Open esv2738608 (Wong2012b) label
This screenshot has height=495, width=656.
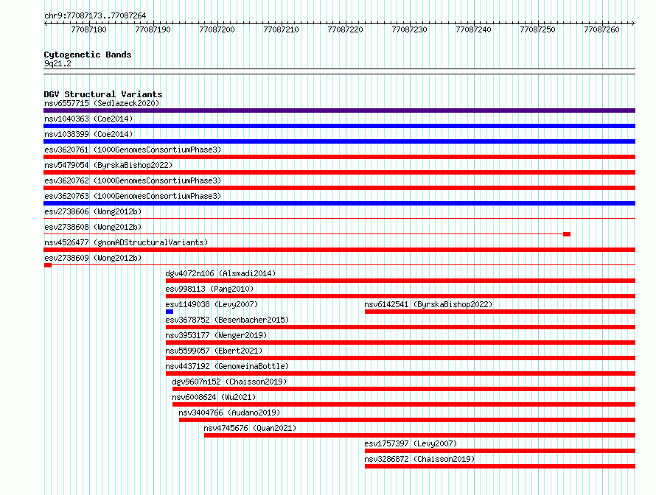pos(93,227)
